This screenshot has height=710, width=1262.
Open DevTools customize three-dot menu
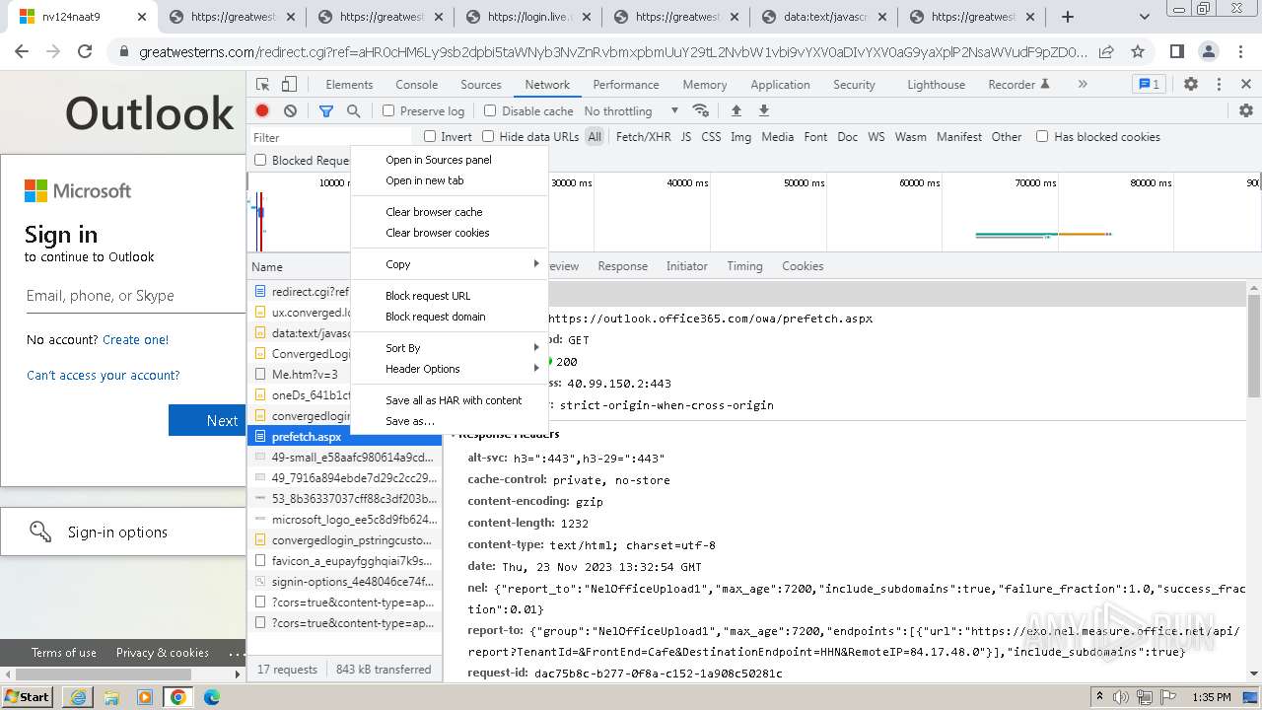point(1219,85)
